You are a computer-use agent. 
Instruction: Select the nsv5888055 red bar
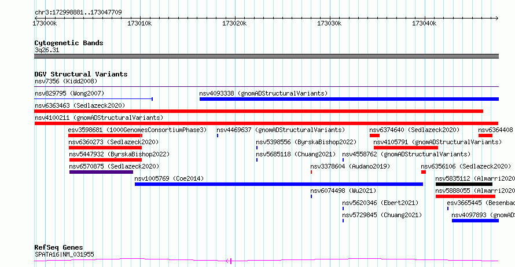[465, 196]
